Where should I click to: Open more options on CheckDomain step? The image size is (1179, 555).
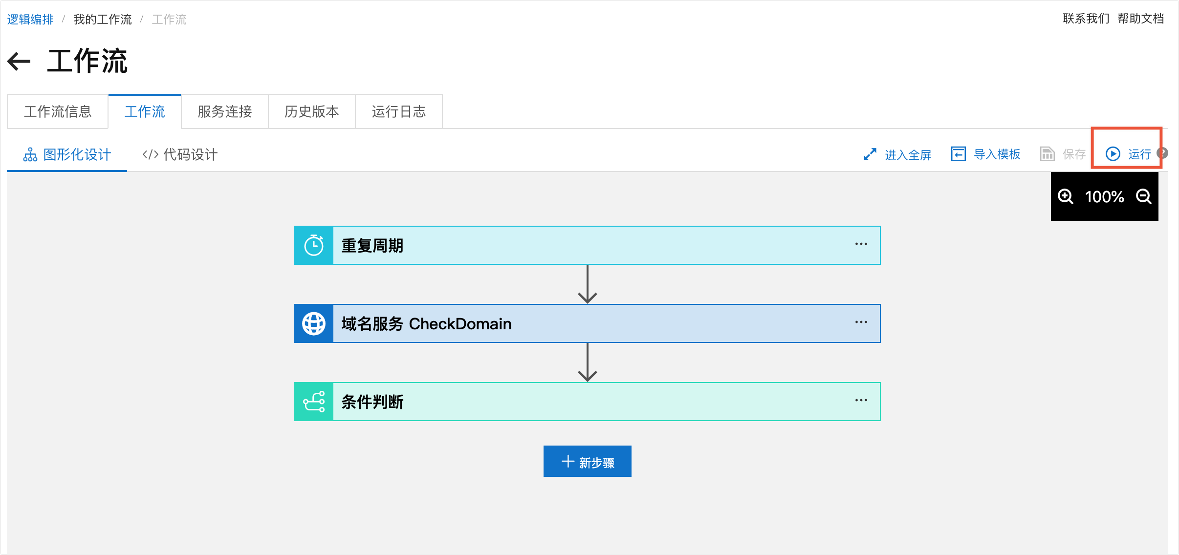861,322
